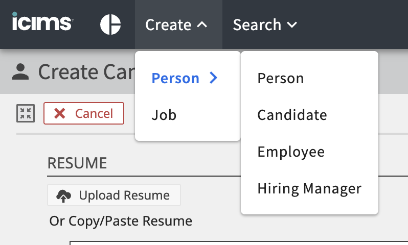Click the 'Or Copy/Paste Resume' label
Screen dimensions: 408x245
(x=121, y=221)
